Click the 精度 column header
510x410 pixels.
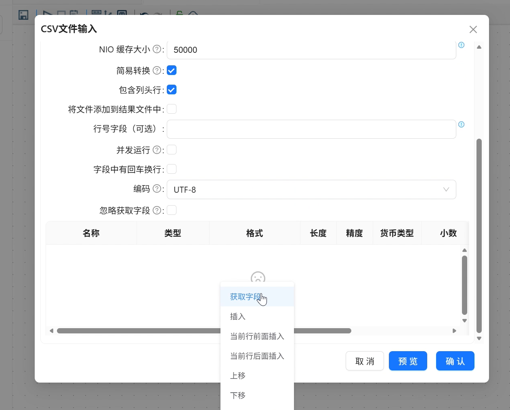(355, 233)
